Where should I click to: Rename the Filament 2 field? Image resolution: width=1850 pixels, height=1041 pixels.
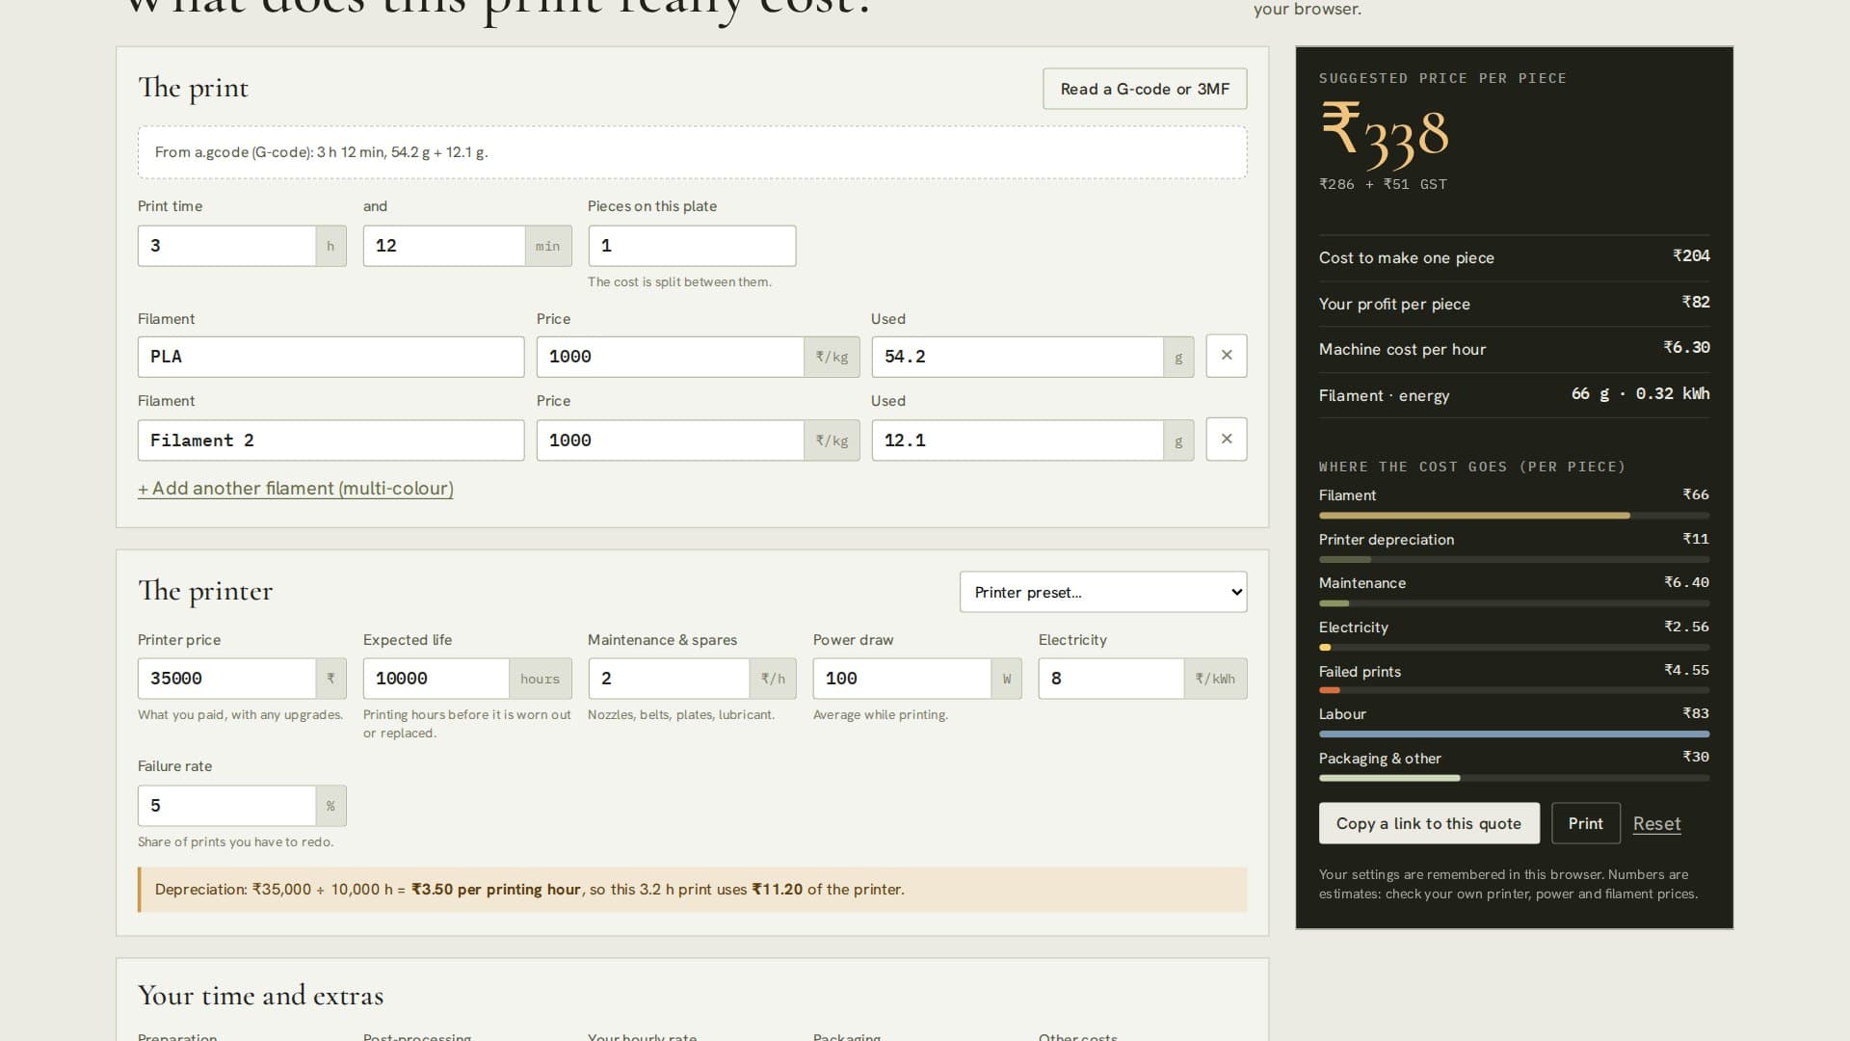(330, 440)
